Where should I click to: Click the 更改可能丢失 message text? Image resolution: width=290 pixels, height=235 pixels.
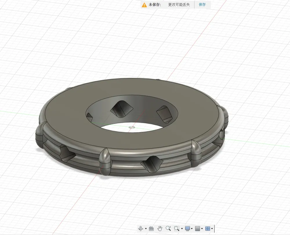click(x=179, y=5)
